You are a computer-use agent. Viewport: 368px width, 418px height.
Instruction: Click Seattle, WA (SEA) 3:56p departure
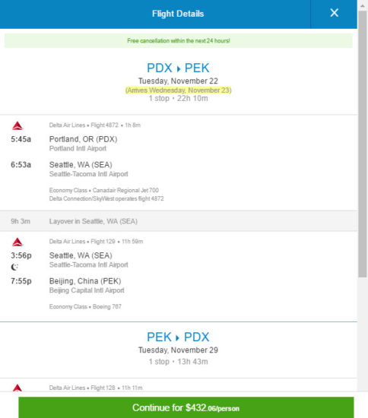tap(81, 255)
